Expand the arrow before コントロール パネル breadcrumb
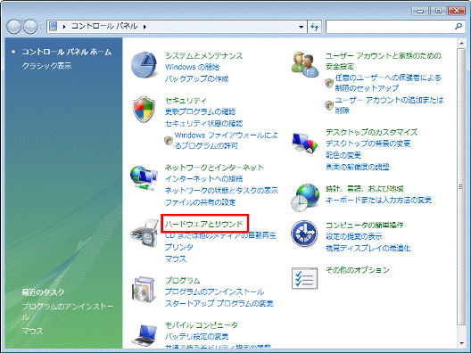Viewport: 471px width, 353px height. pos(64,27)
